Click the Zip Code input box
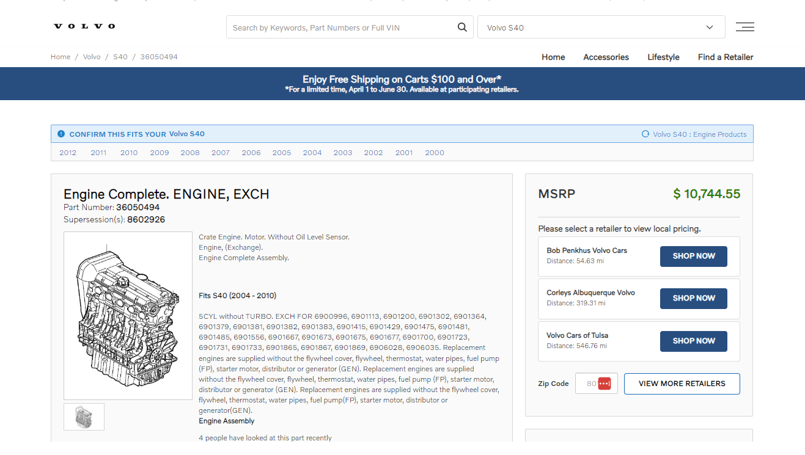The width and height of the screenshot is (805, 455). pos(597,384)
